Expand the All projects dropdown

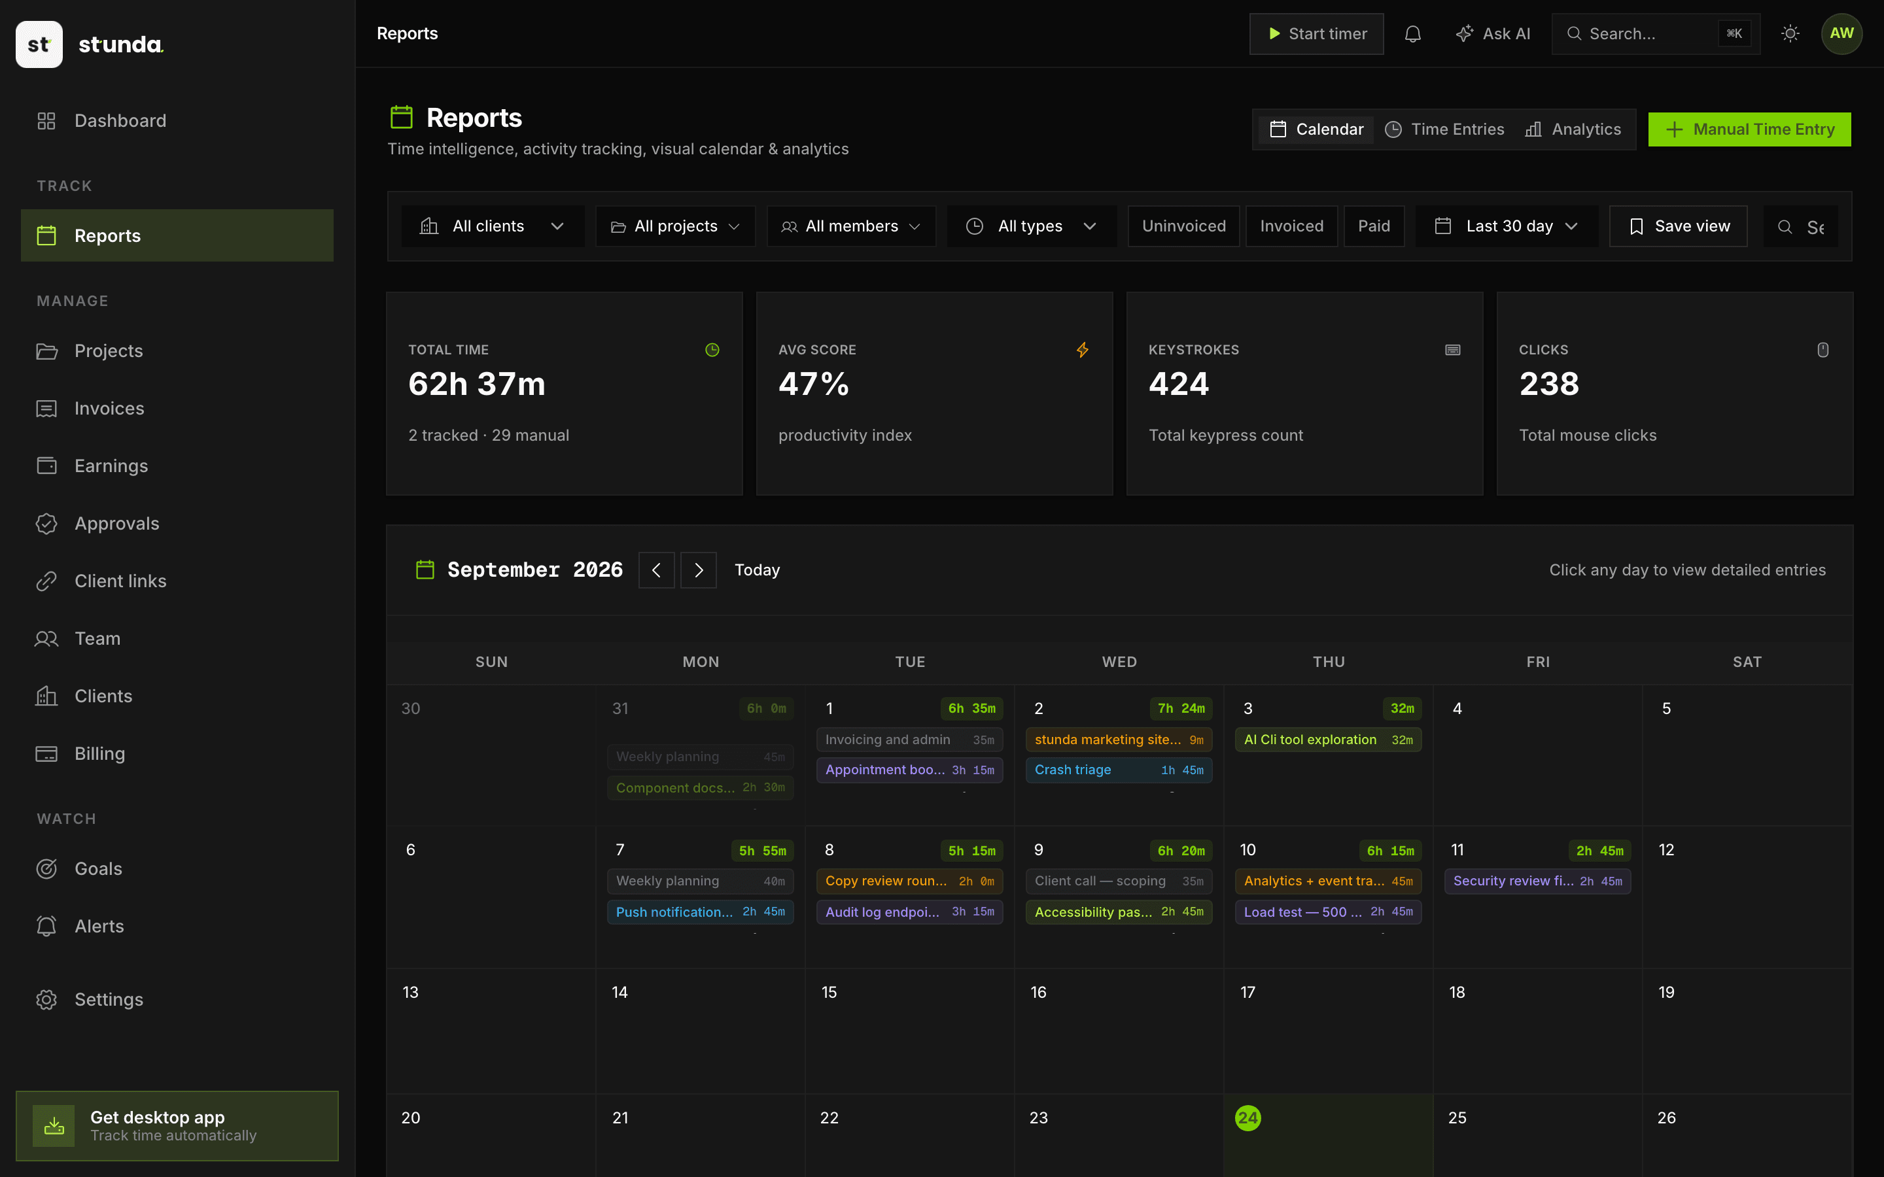(x=676, y=226)
